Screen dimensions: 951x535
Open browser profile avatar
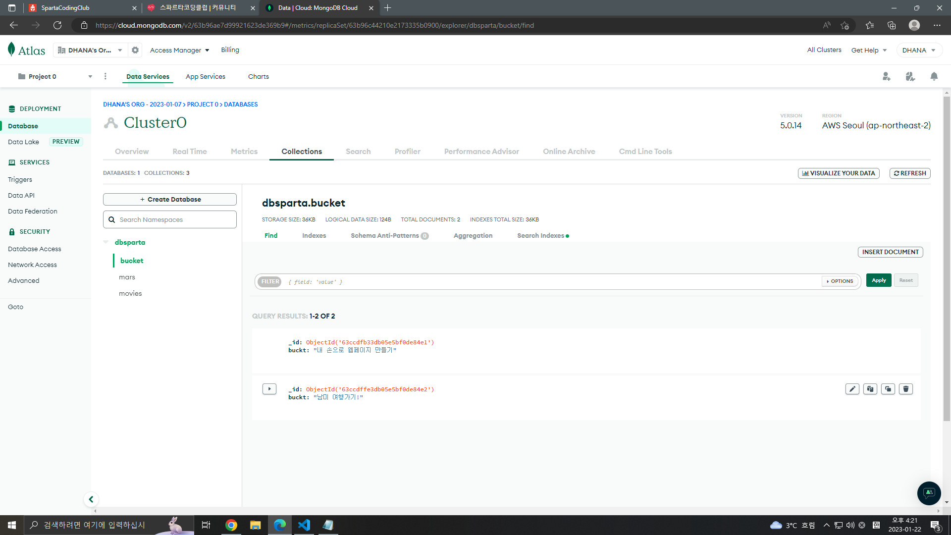914,25
